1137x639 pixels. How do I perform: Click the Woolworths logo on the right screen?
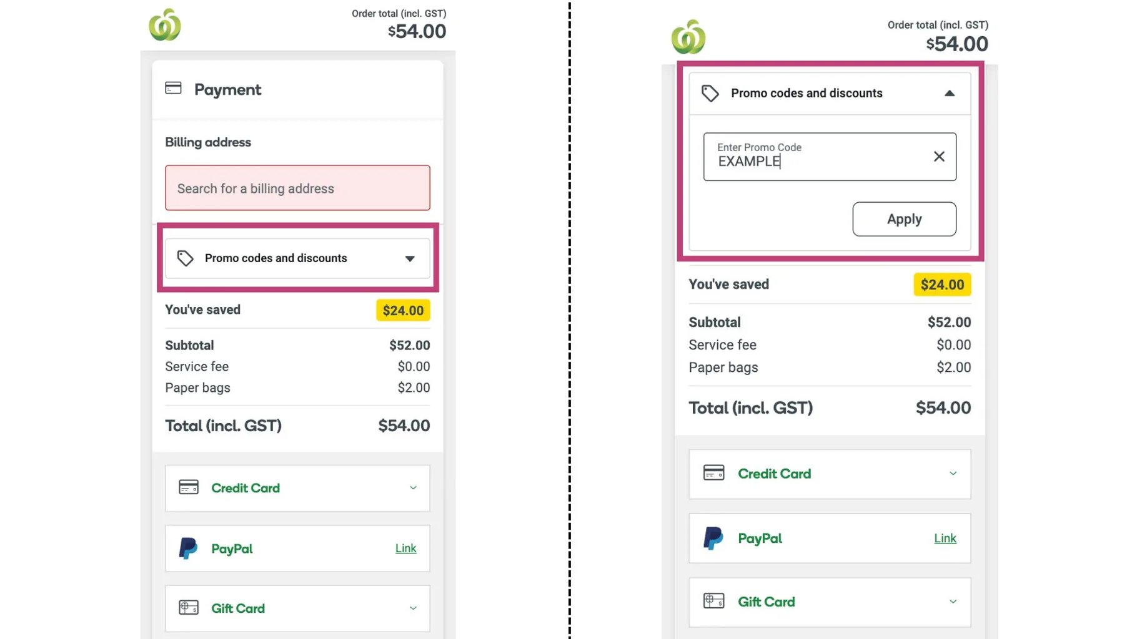[689, 36]
